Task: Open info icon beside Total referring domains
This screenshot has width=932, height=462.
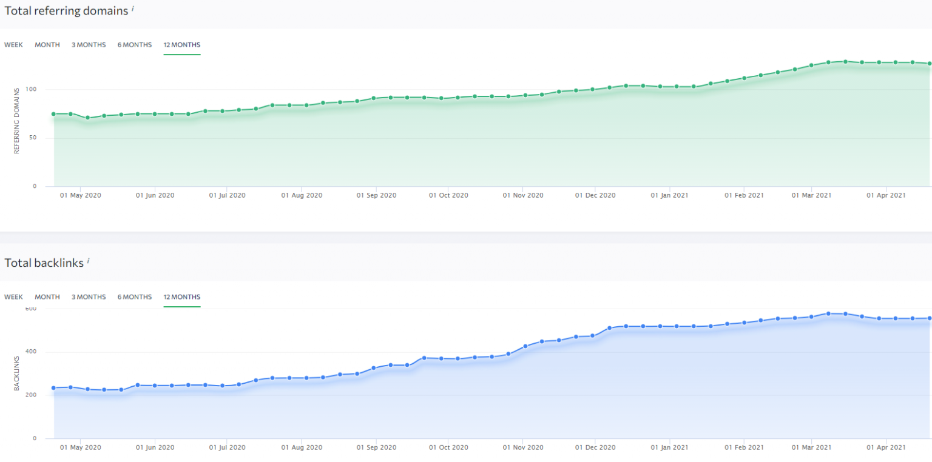Action: [x=132, y=8]
